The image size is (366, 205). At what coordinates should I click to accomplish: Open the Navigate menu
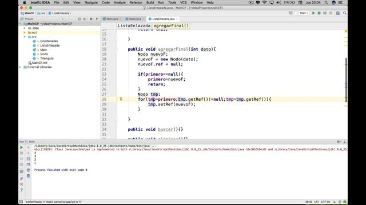point(91,2)
